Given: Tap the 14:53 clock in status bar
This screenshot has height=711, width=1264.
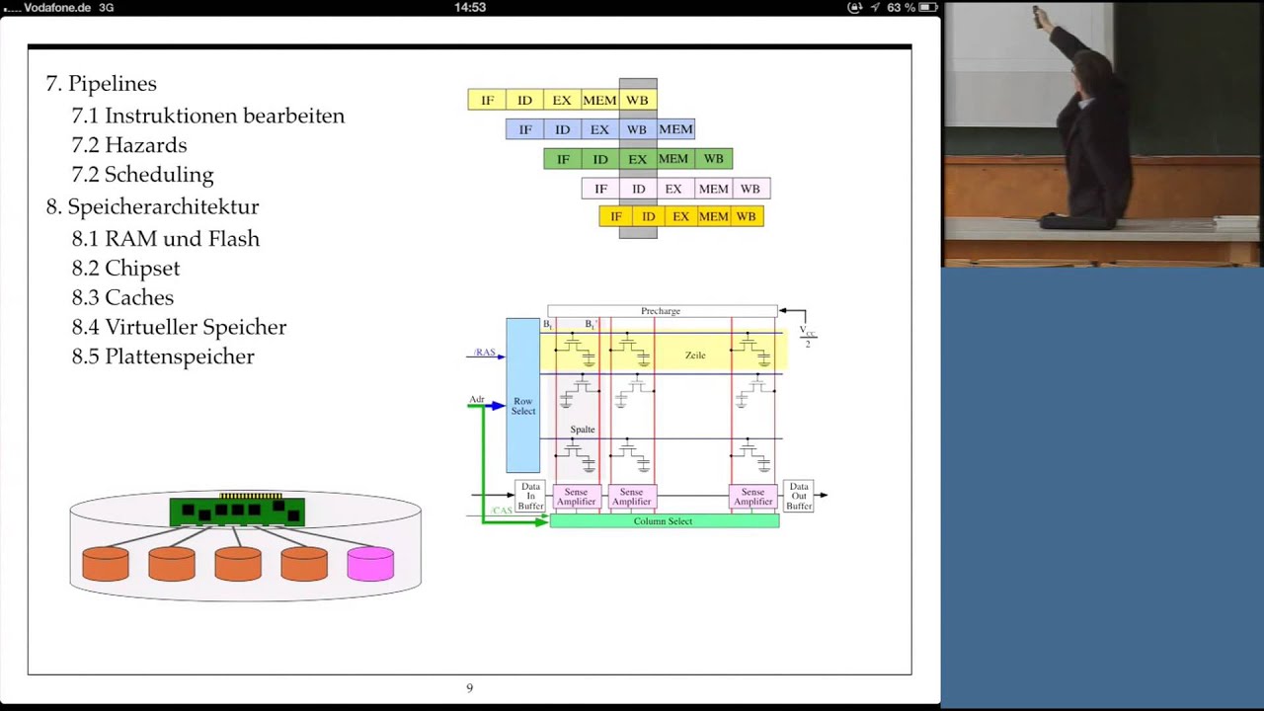Looking at the screenshot, I should pos(470,7).
